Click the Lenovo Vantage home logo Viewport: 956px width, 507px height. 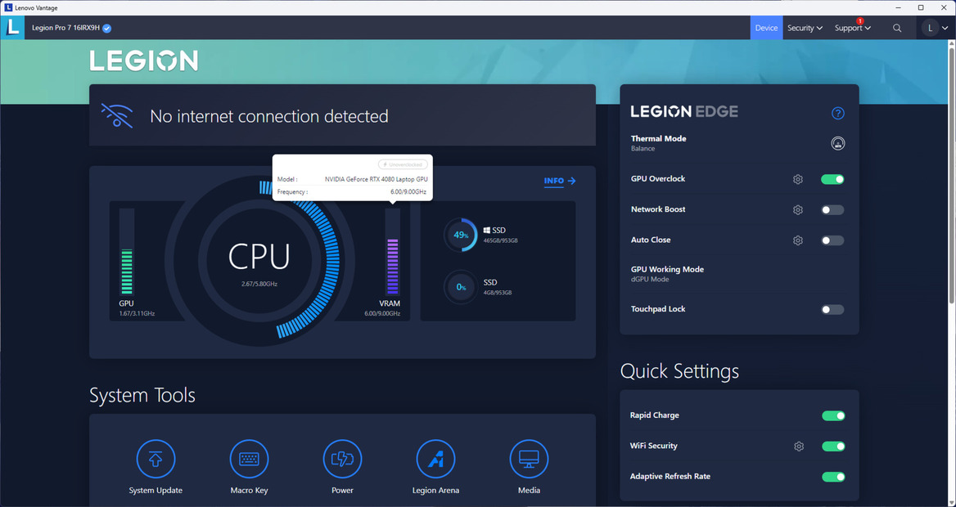click(x=12, y=28)
